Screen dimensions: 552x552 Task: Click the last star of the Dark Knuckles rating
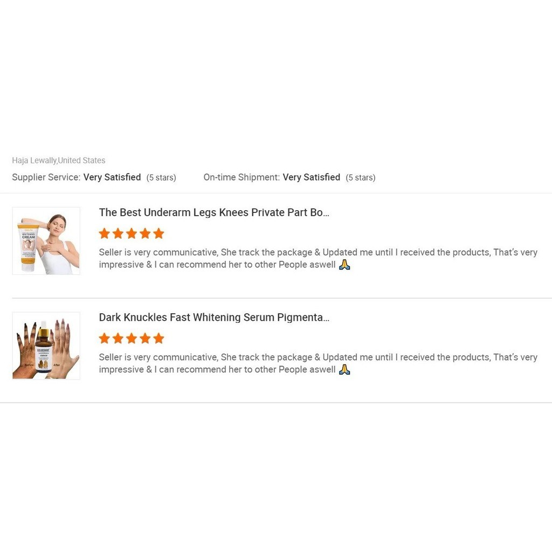pos(159,339)
